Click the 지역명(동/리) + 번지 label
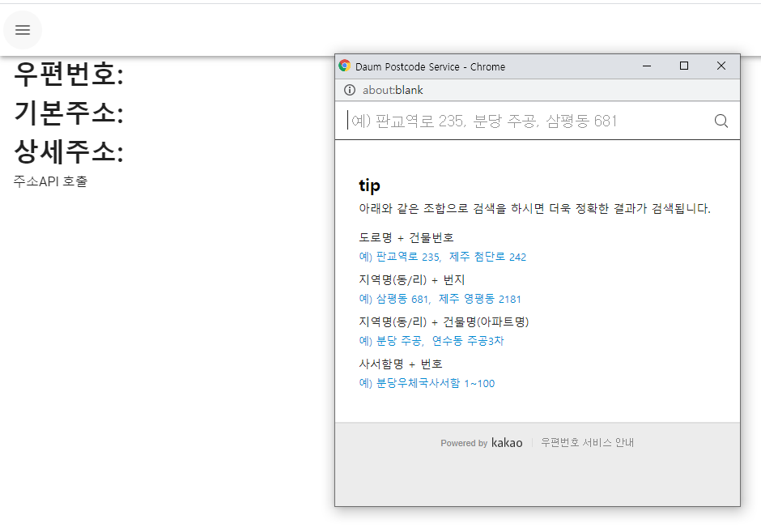The height and width of the screenshot is (528, 761). point(411,280)
